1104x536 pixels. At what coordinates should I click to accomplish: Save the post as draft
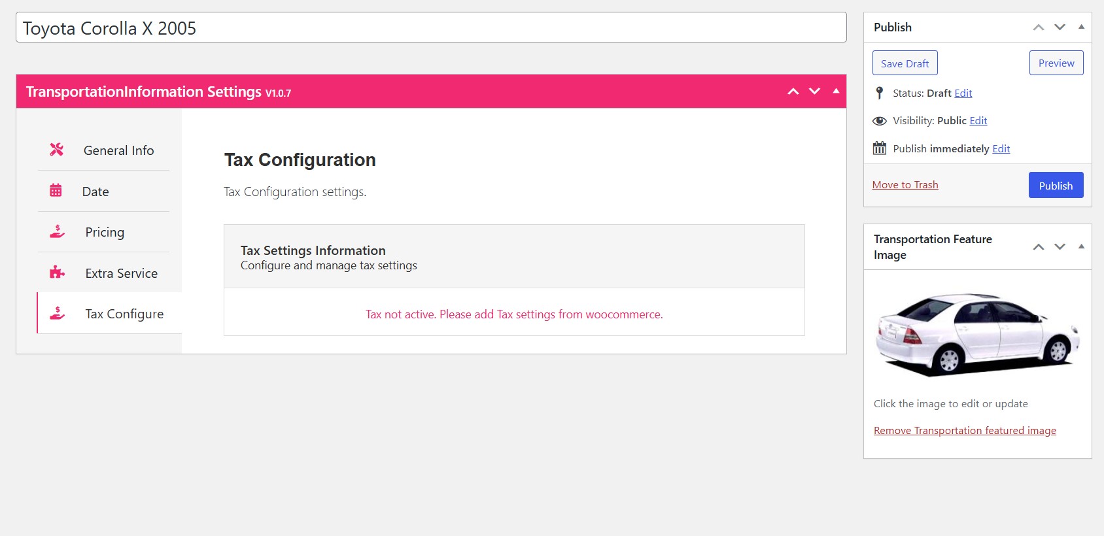905,63
